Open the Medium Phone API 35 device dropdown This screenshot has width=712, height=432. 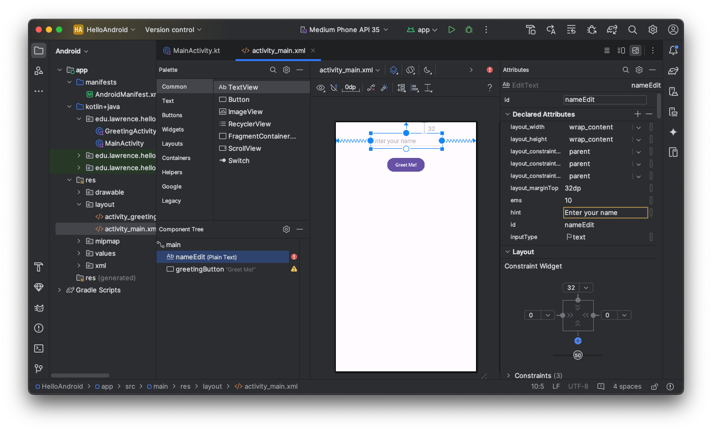(x=344, y=30)
